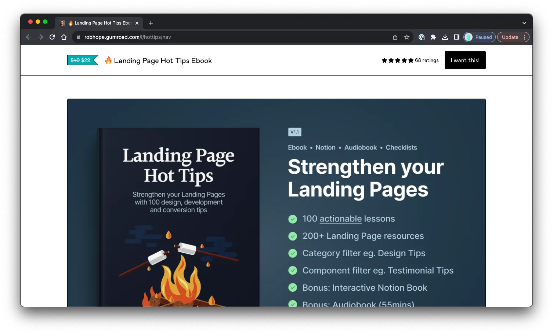Toggle the browser side panel
The image size is (553, 334).
[457, 37]
